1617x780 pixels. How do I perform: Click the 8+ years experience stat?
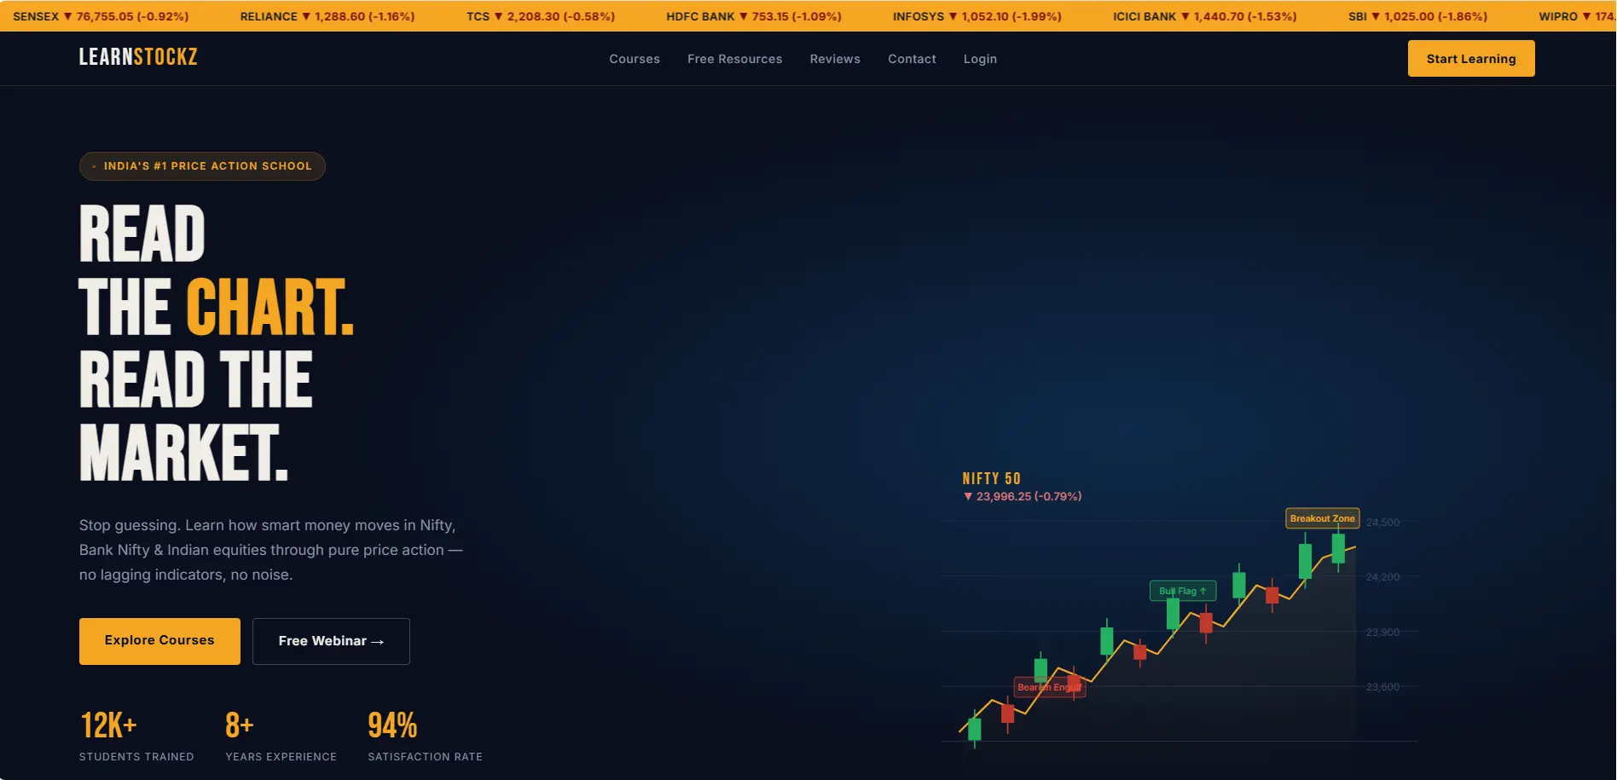(281, 737)
